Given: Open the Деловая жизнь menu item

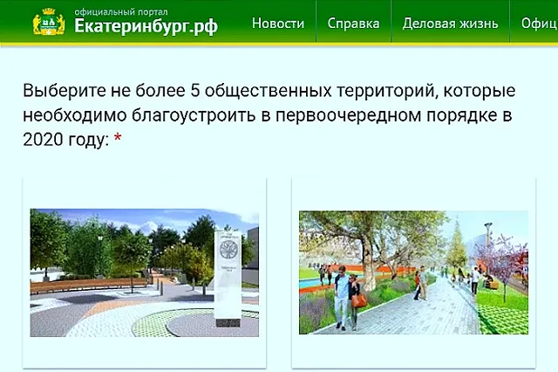Looking at the screenshot, I should (450, 24).
